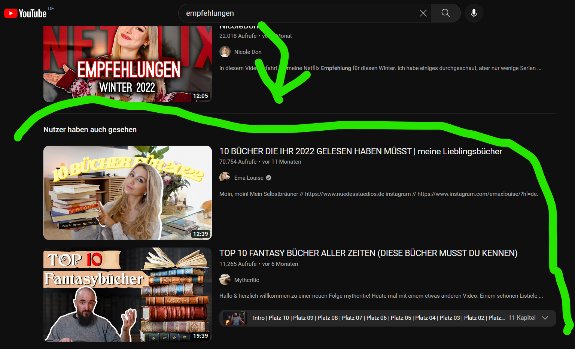Screen dimensions: 575x349
Task: Open title '10 BÜCHER DIE IHR 2022 GELESEN HABEN MÜSST'
Action: [x=360, y=151]
